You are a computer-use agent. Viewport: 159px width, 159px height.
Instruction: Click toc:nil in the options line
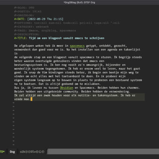pos(41,23)
